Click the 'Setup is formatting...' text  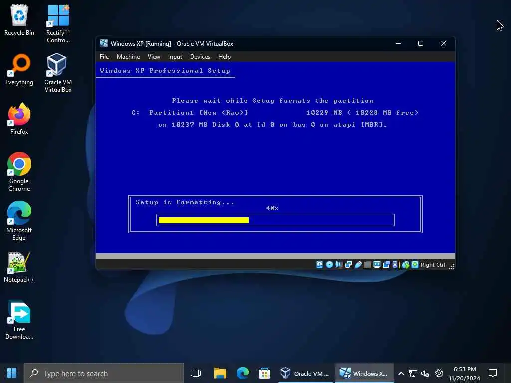point(185,202)
